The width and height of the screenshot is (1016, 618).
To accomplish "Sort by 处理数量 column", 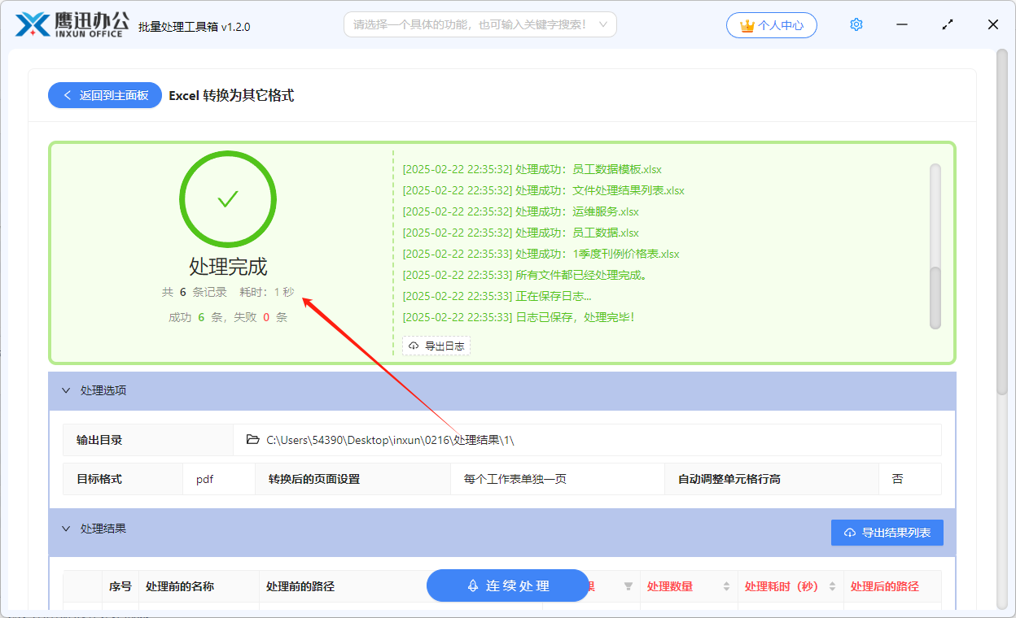I will tap(726, 586).
